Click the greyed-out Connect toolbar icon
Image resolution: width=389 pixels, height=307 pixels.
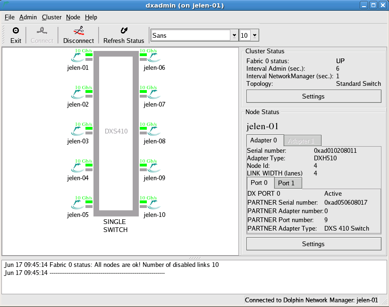point(42,31)
